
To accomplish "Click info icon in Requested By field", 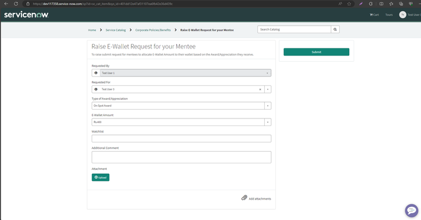I will click(x=96, y=73).
